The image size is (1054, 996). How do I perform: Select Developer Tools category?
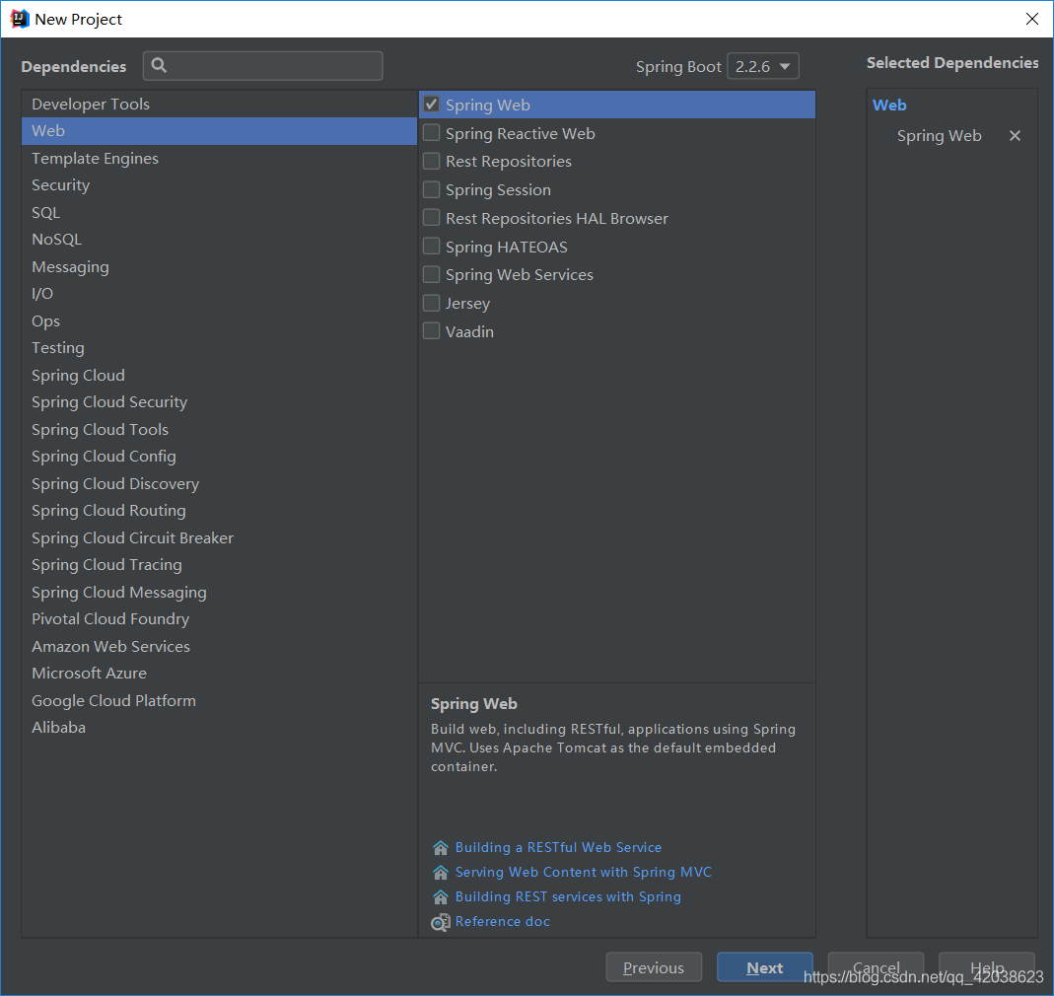tap(219, 105)
